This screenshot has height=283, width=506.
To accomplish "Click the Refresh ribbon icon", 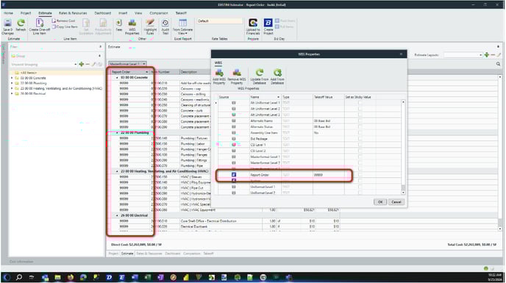I will (21, 25).
